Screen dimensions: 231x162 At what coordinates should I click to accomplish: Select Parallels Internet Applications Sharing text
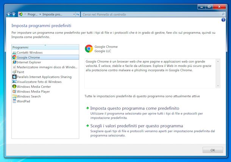pos(44,77)
